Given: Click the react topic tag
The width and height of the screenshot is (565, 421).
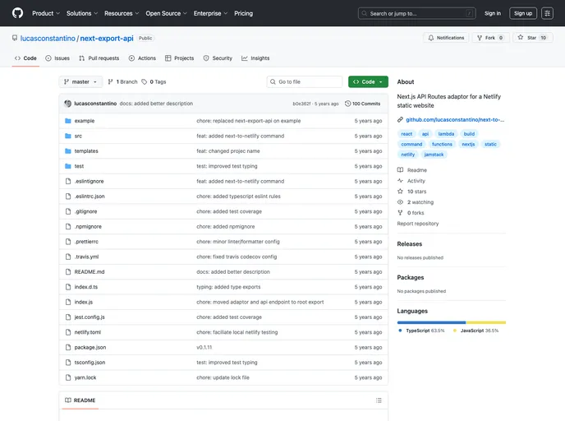Looking at the screenshot, I should pyautogui.click(x=407, y=134).
